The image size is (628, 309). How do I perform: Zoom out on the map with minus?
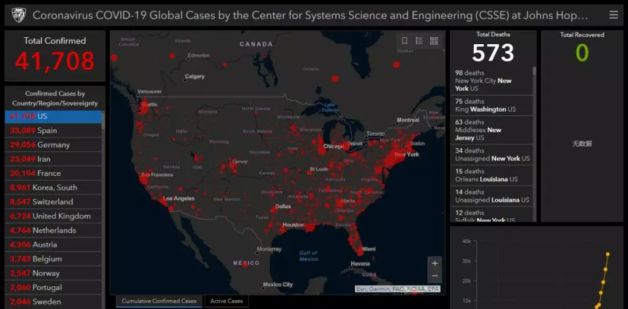point(434,276)
